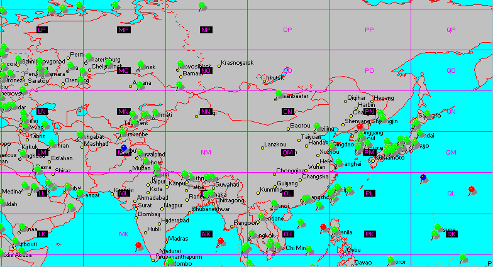Click the green pin at Koror
This screenshot has height=267, width=493.
(391, 259)
